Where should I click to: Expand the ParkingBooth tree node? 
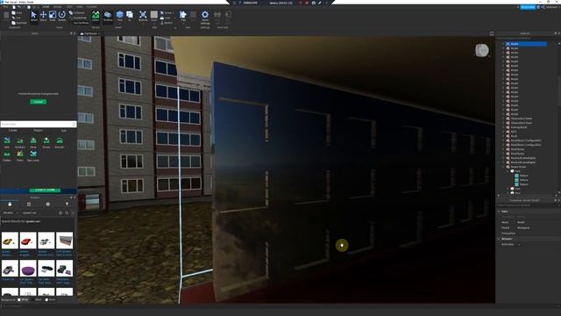(x=503, y=127)
